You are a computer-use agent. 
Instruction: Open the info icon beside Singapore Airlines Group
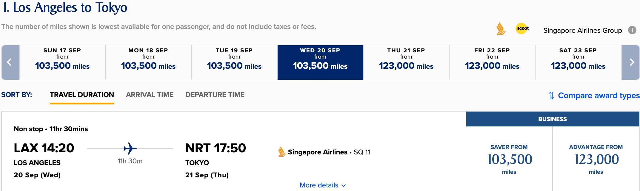[632, 30]
